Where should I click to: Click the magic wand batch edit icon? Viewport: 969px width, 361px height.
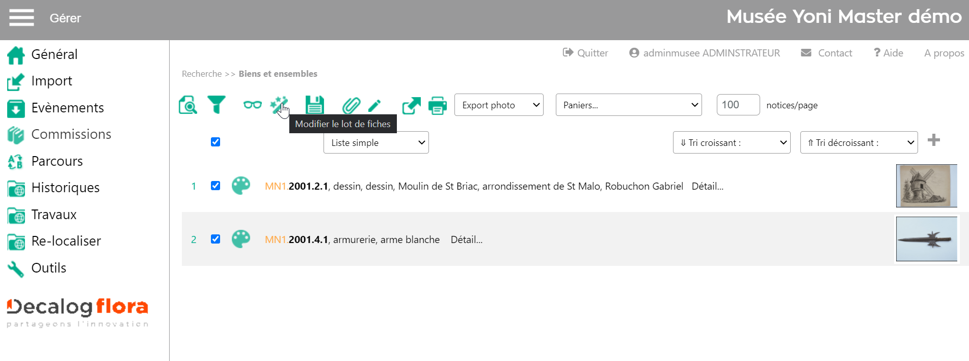click(279, 105)
